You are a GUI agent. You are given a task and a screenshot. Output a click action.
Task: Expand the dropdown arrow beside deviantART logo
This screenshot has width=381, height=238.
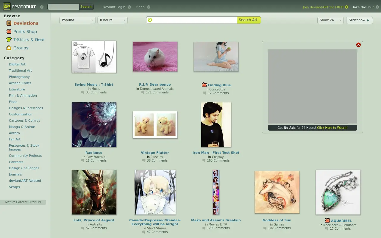coord(42,7)
